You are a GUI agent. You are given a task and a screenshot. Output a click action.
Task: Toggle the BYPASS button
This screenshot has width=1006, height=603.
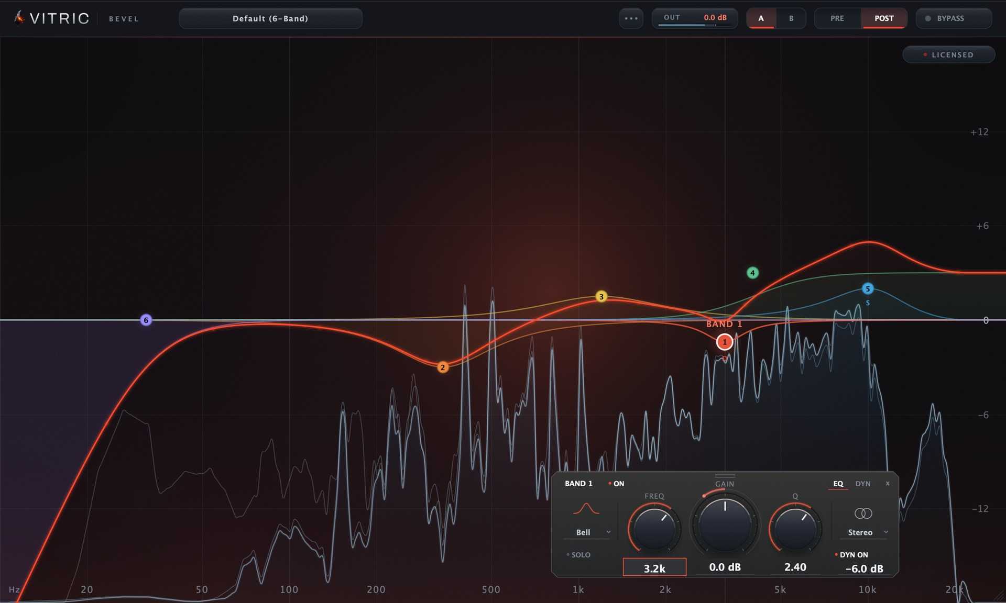tap(954, 18)
